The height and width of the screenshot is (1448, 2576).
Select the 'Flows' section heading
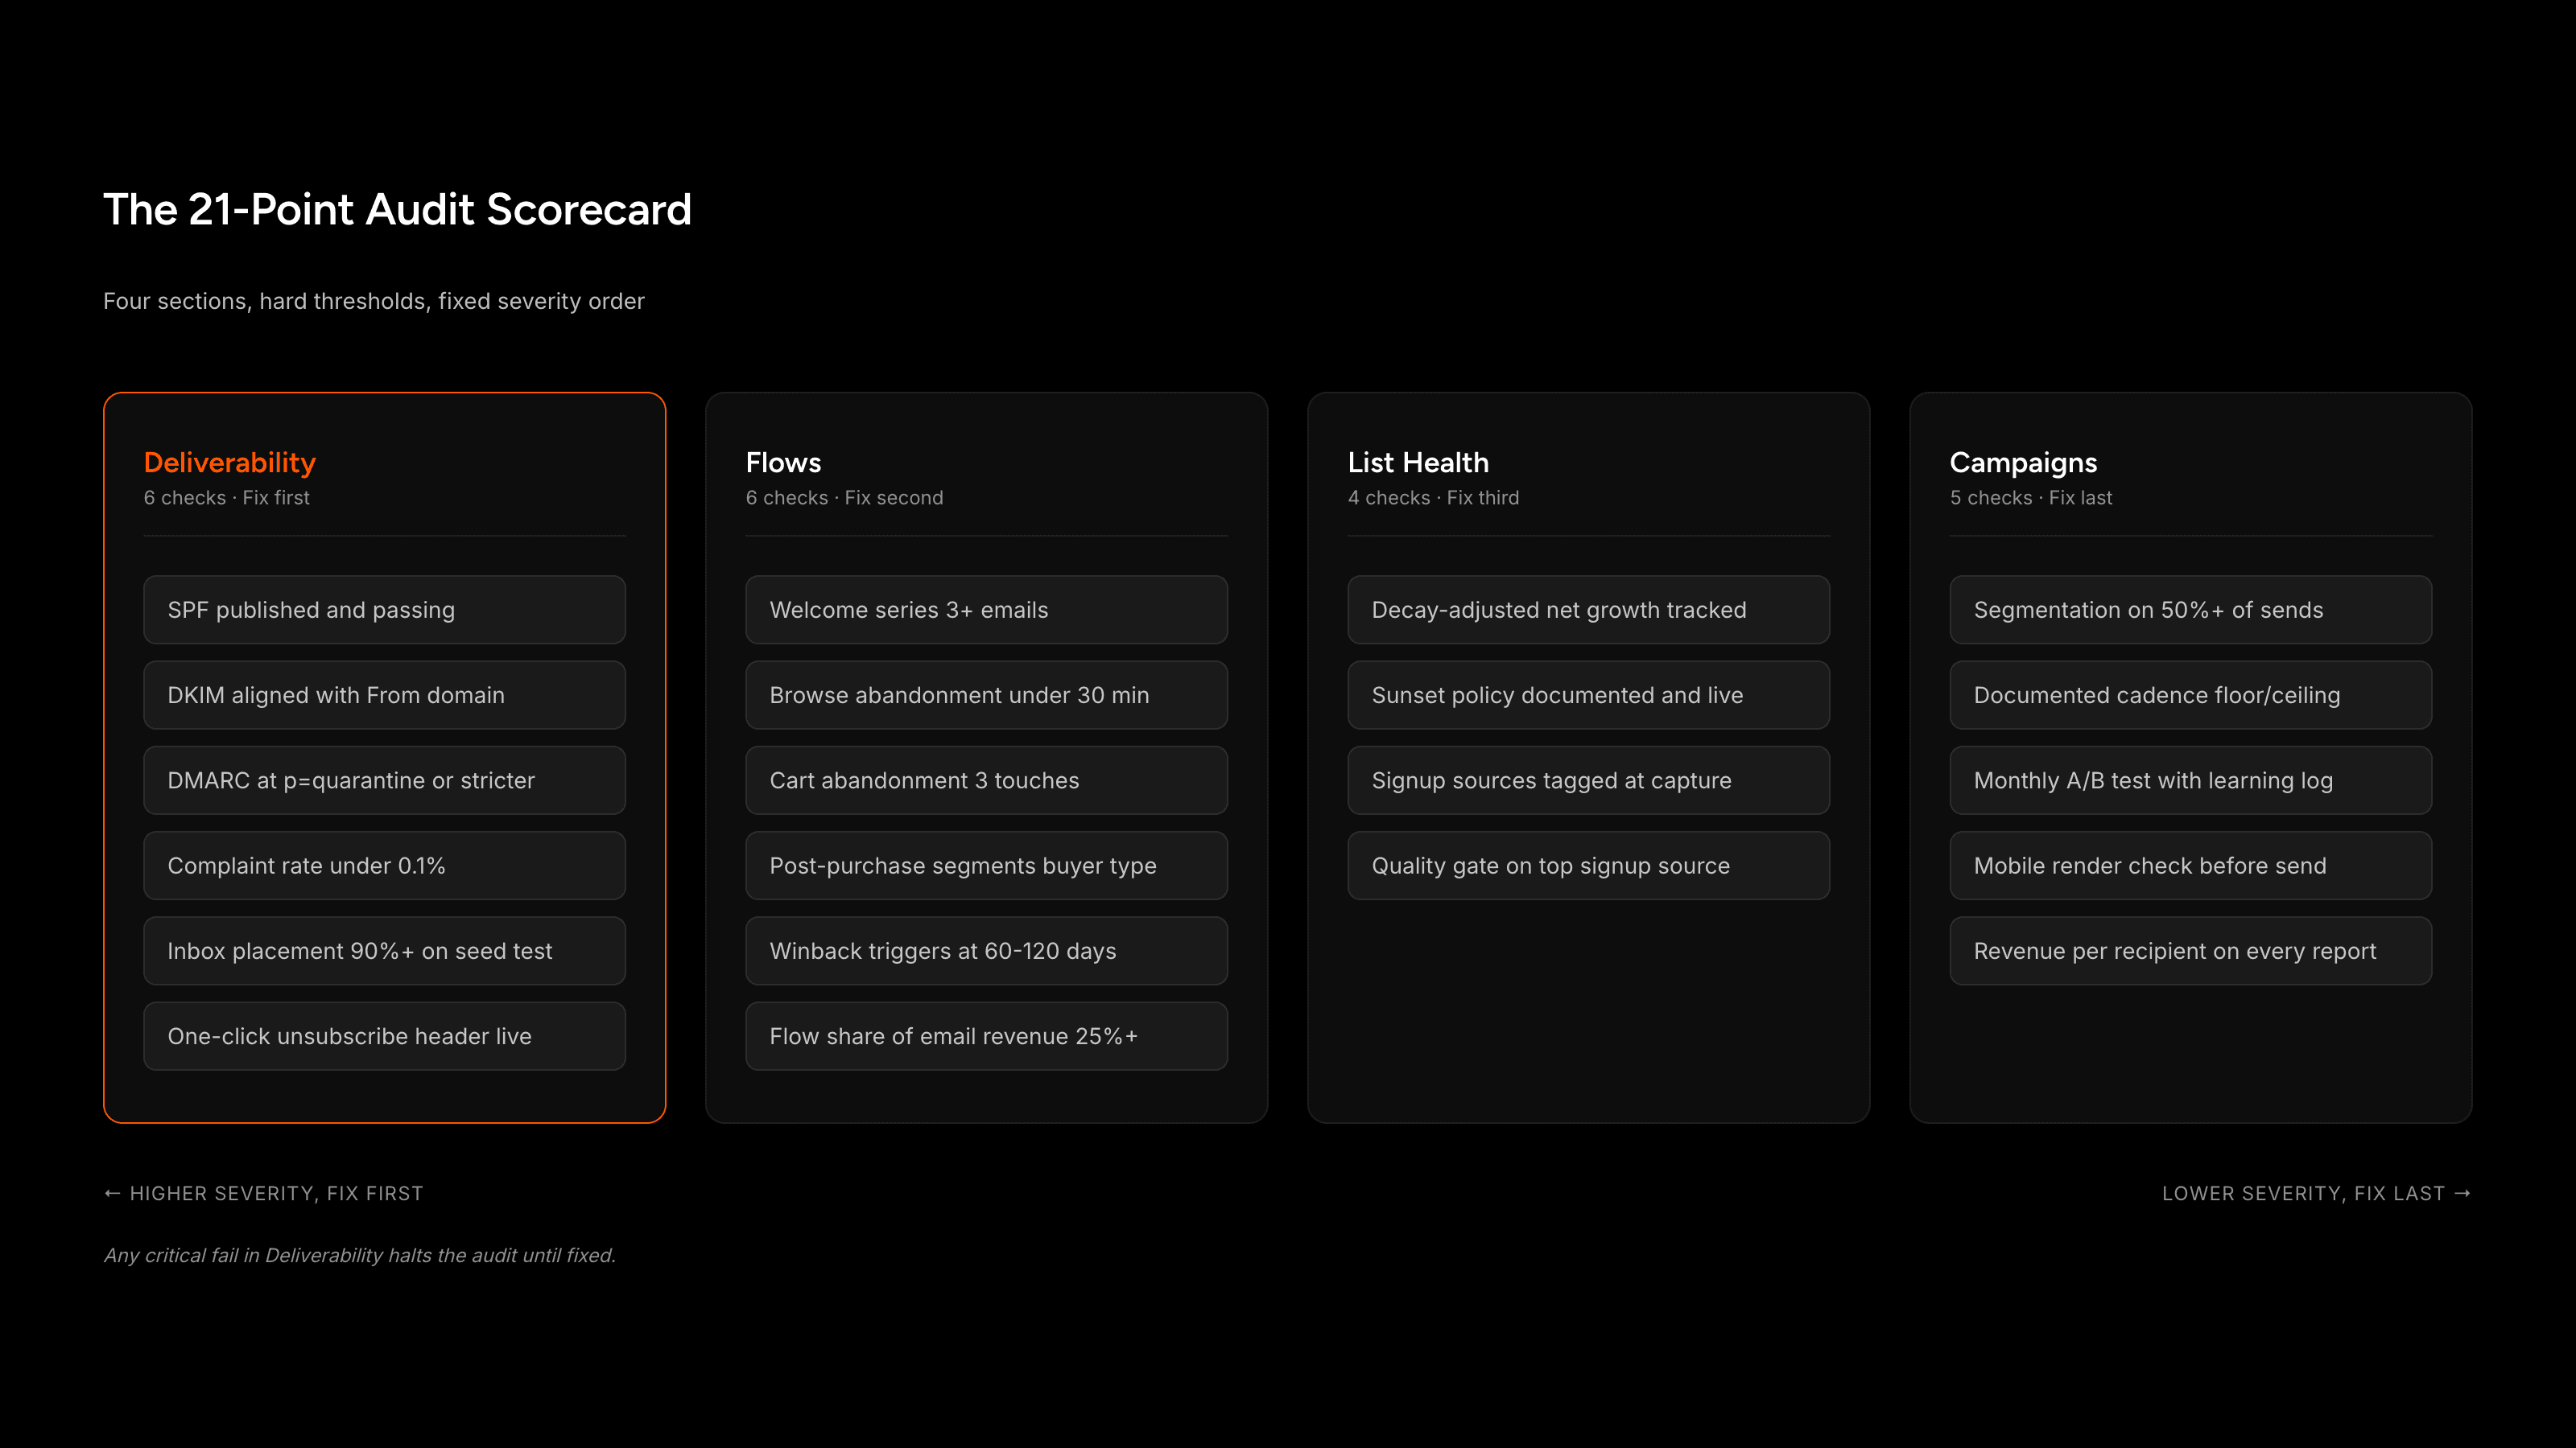pyautogui.click(x=783, y=463)
